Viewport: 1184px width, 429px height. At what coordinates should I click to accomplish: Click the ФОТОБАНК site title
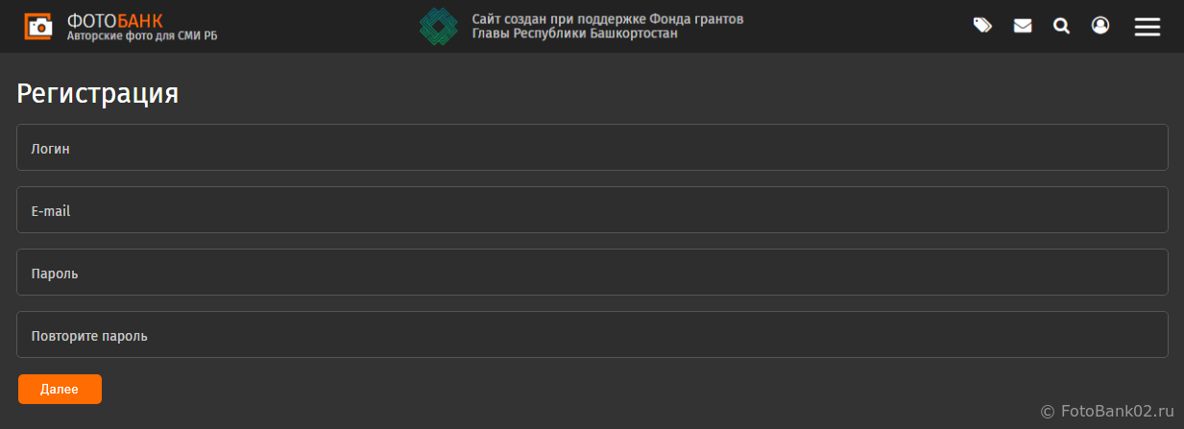click(x=114, y=20)
